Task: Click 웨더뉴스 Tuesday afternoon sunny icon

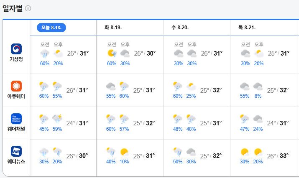Action: [124, 152]
